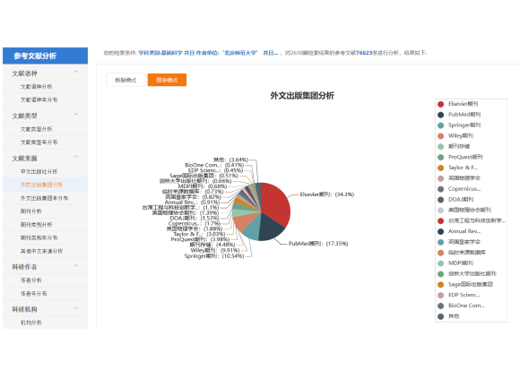The width and height of the screenshot is (520, 371).
Task: Click the Taylor & F... legend dot icon
Action: coord(441,168)
